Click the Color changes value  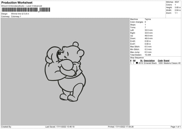[145, 22]
